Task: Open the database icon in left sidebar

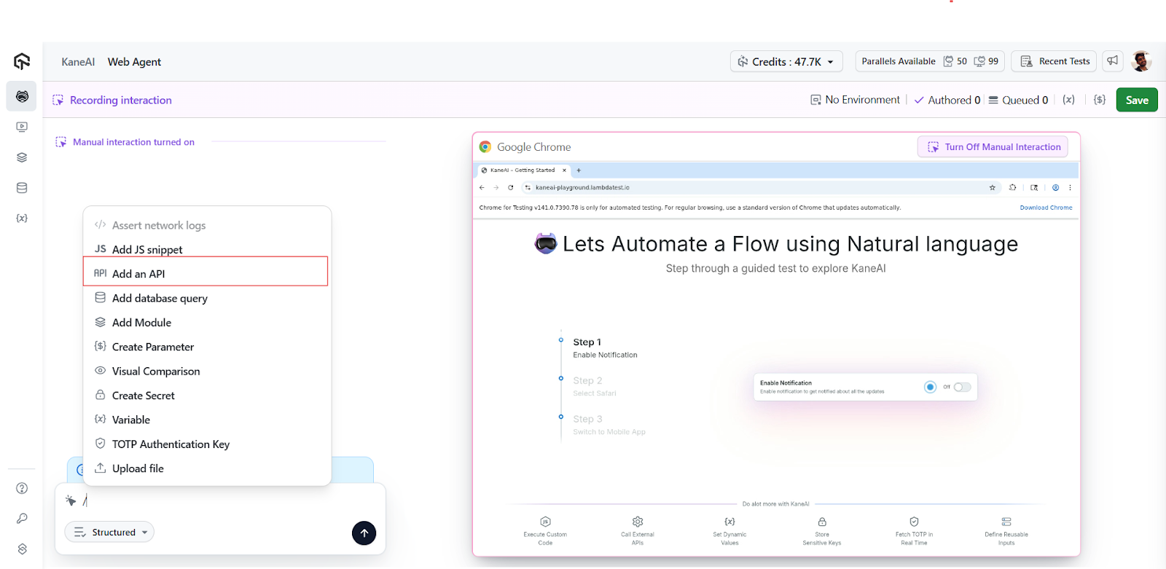Action: click(22, 188)
